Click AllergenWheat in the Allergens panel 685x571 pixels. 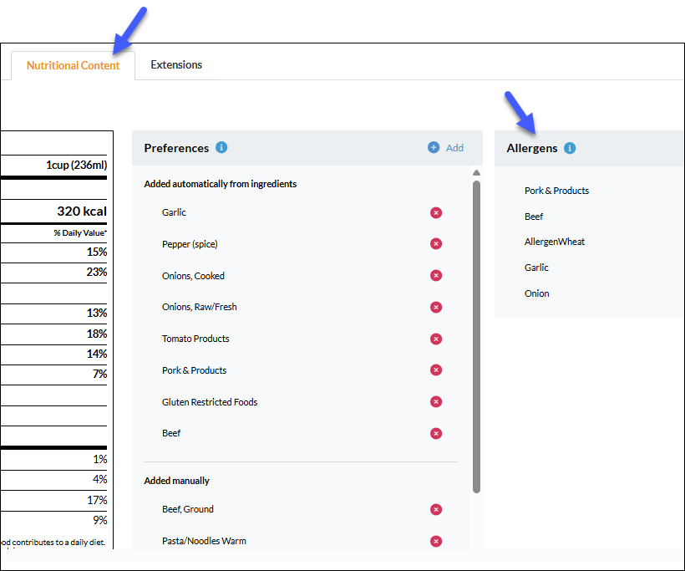click(555, 242)
